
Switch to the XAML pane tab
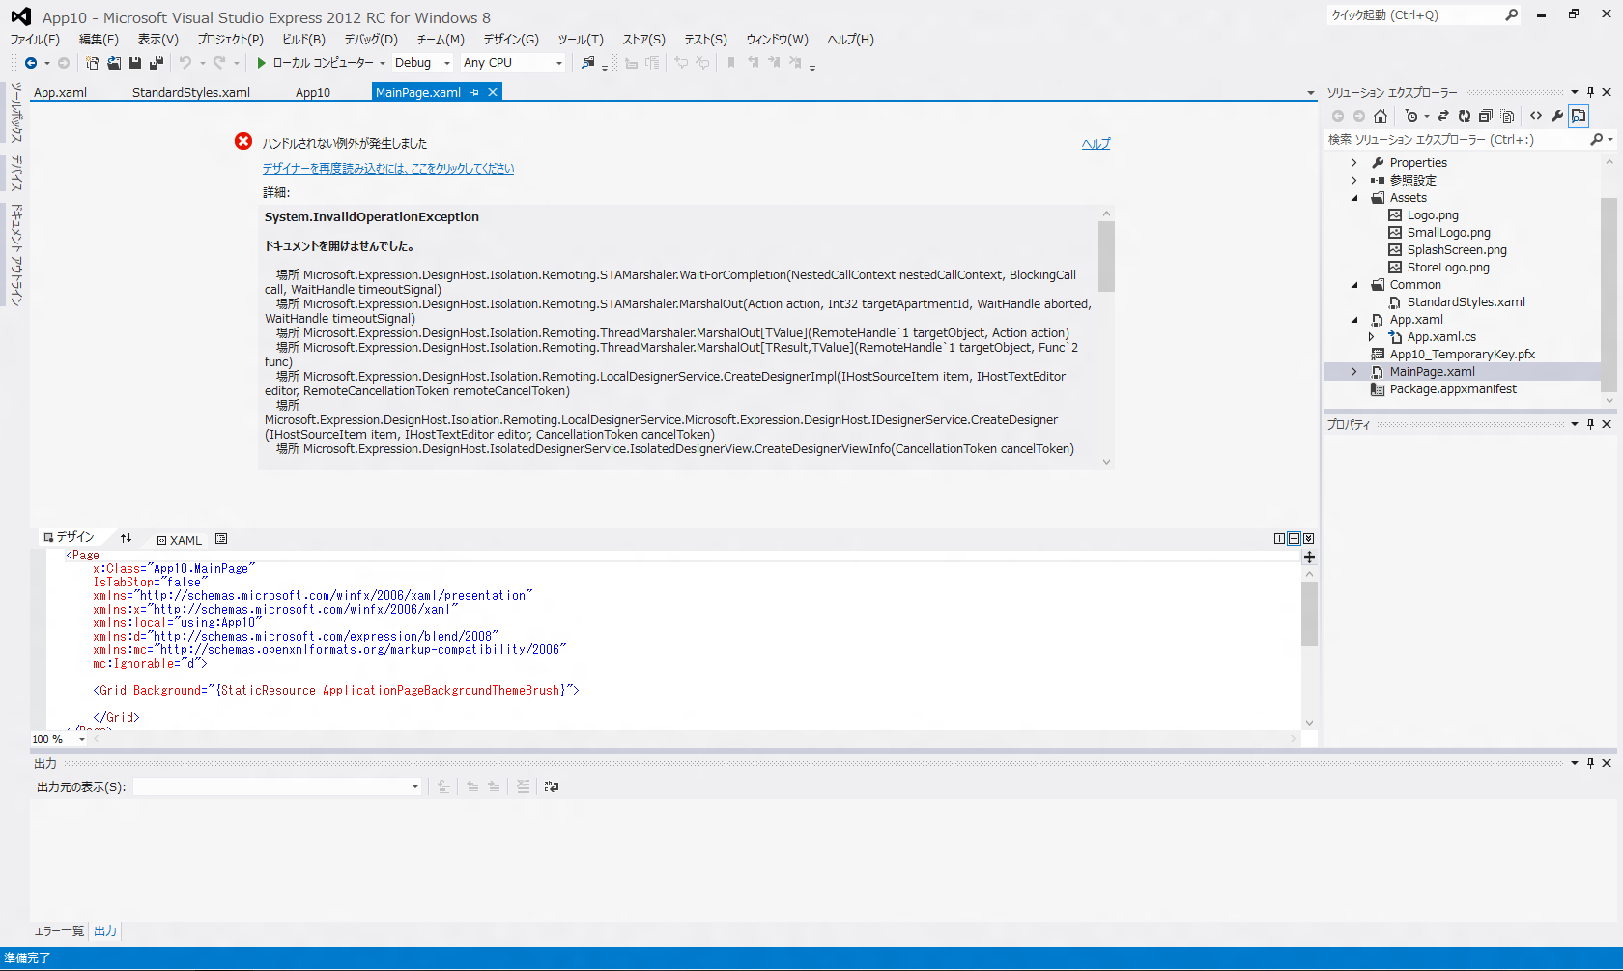pos(180,540)
